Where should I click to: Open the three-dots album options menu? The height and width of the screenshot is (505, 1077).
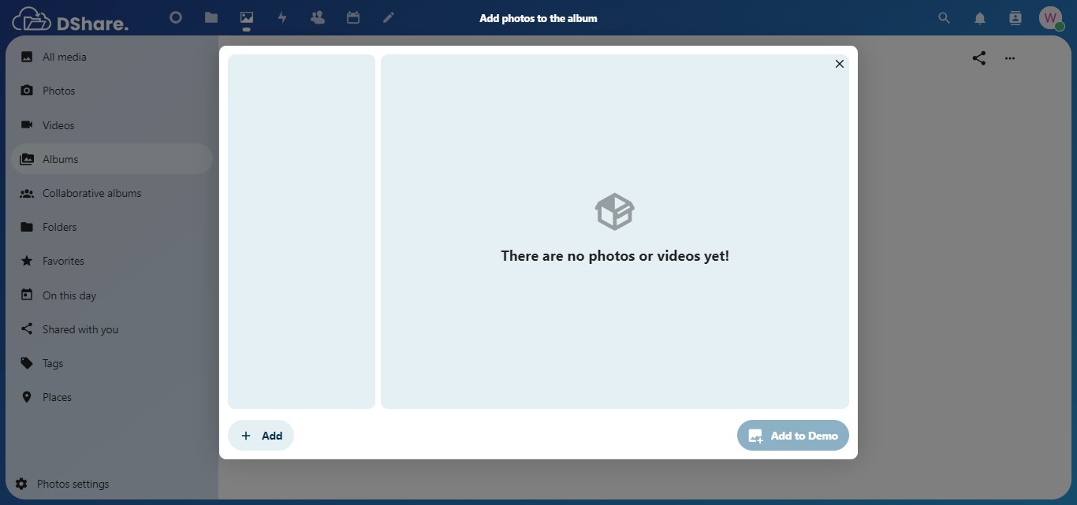pyautogui.click(x=1010, y=58)
